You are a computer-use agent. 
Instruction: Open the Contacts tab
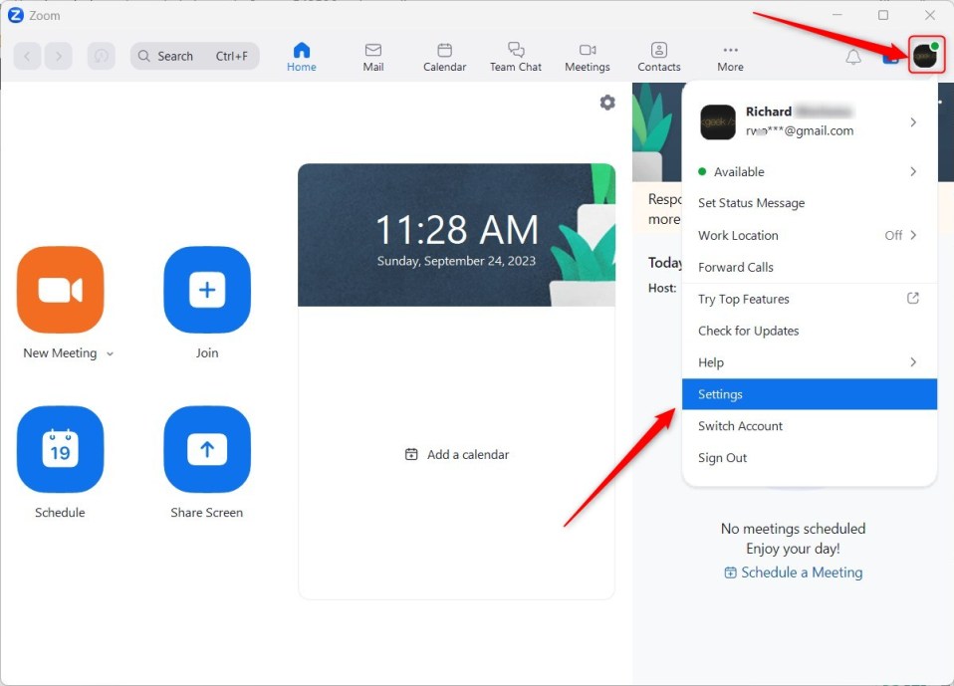659,57
